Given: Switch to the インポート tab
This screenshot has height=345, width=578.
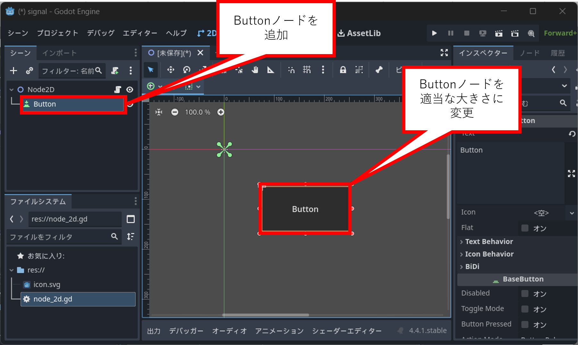Looking at the screenshot, I should pos(59,53).
